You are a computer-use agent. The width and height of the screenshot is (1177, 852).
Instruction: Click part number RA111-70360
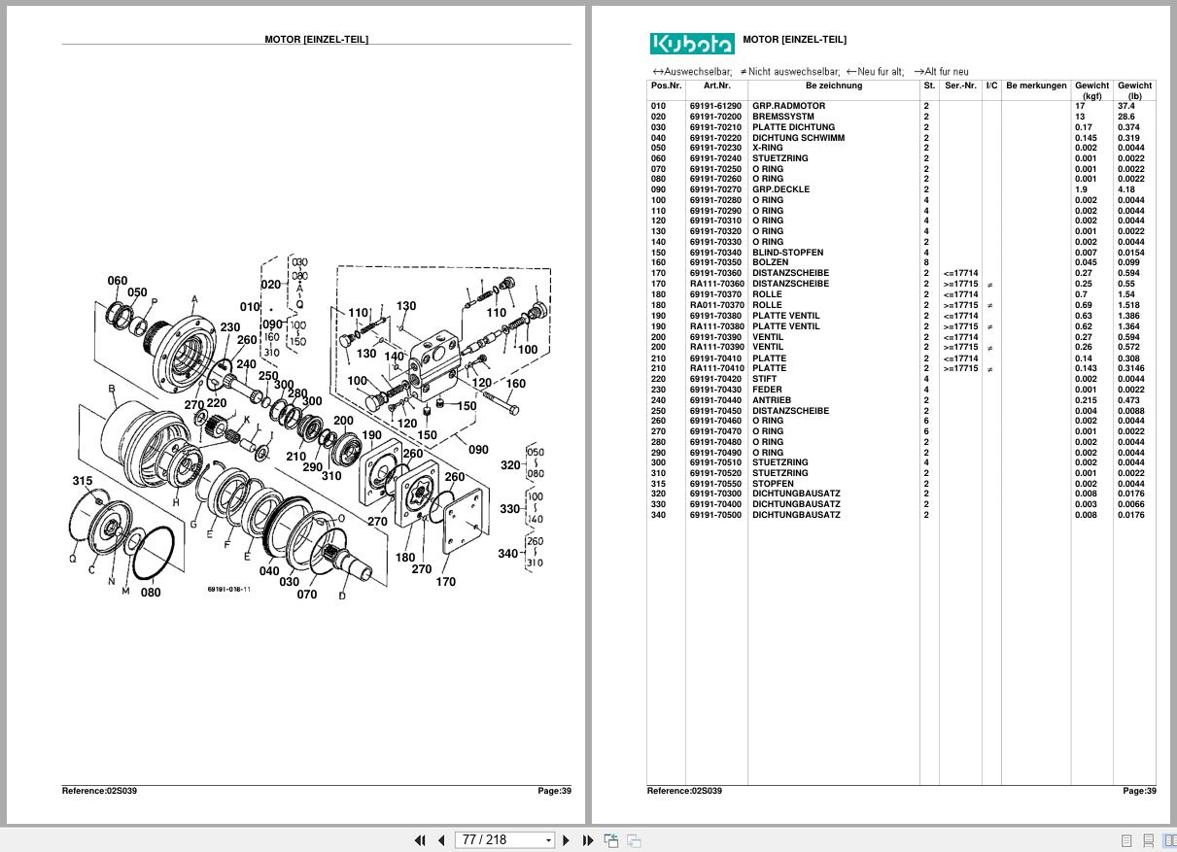[x=717, y=284]
